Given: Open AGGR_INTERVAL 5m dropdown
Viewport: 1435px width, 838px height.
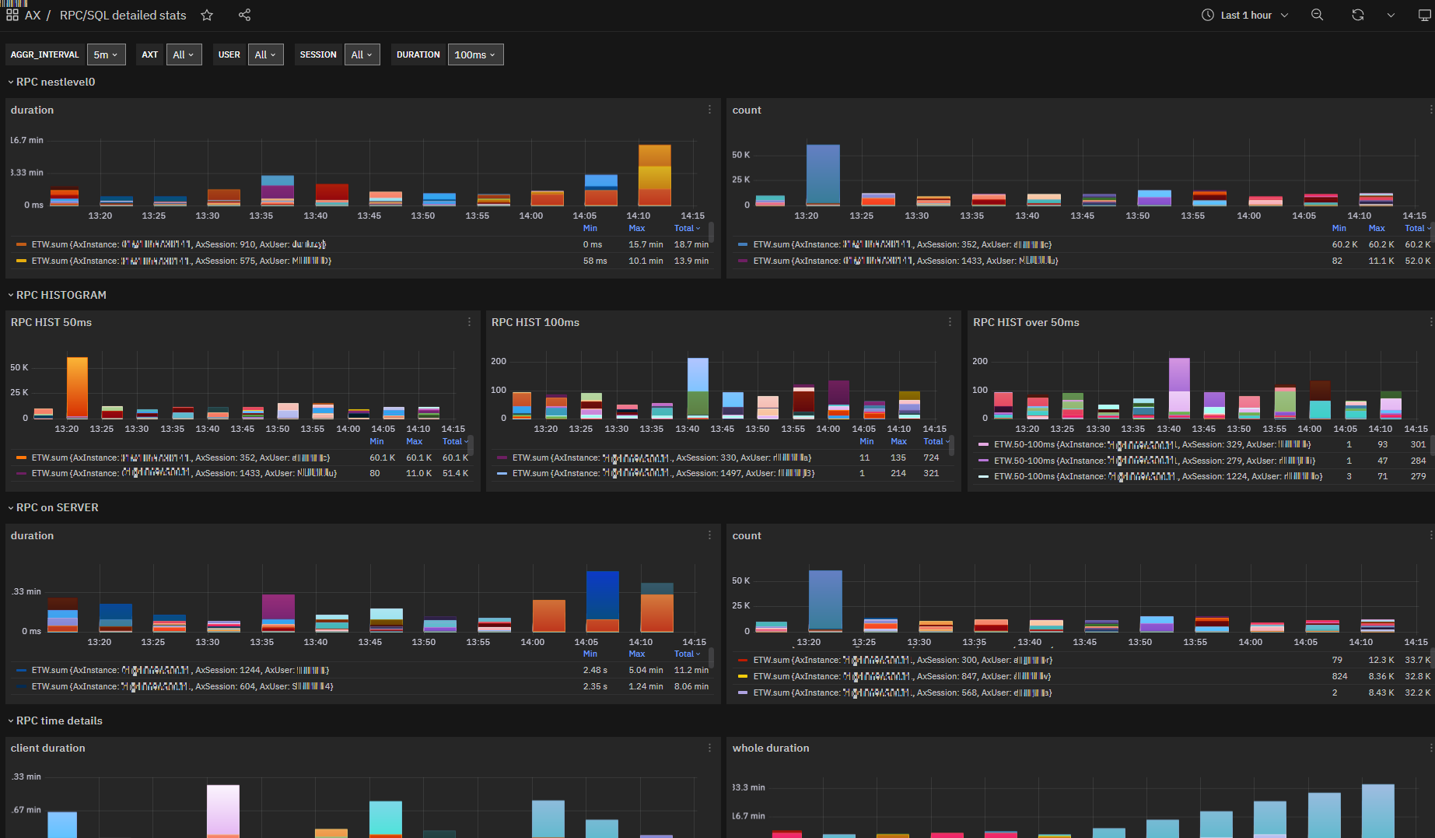Looking at the screenshot, I should tap(106, 54).
